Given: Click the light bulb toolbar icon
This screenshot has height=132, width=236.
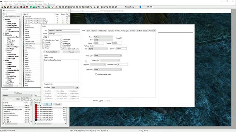Looking at the screenshot, I should point(43,7).
